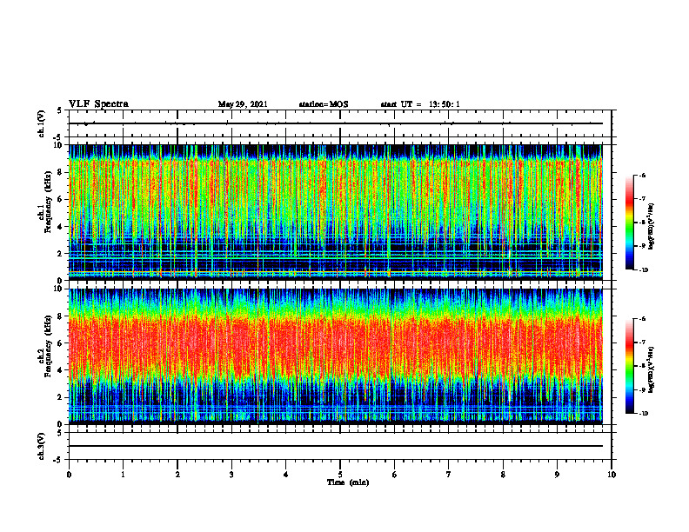Select the "start UT = 13:50:1" text
The width and height of the screenshot is (689, 532).
click(x=420, y=104)
